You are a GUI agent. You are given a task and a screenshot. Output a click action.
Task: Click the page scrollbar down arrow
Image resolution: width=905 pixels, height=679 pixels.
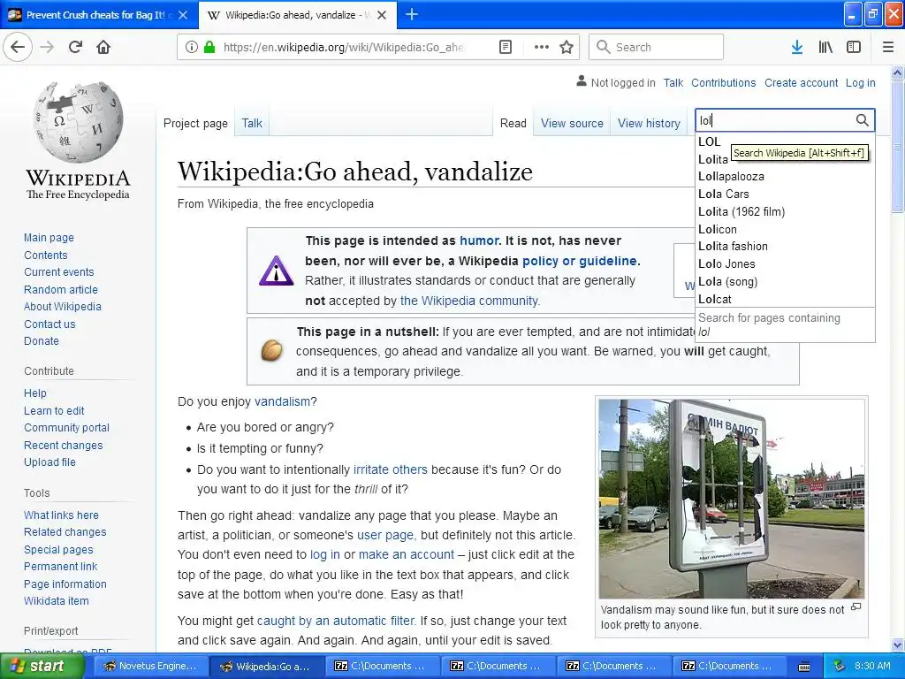point(898,645)
